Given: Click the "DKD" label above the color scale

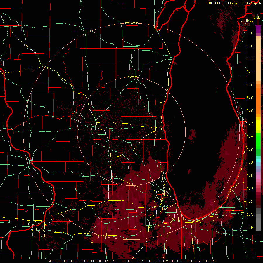Looking at the screenshot, I should 257,17.
